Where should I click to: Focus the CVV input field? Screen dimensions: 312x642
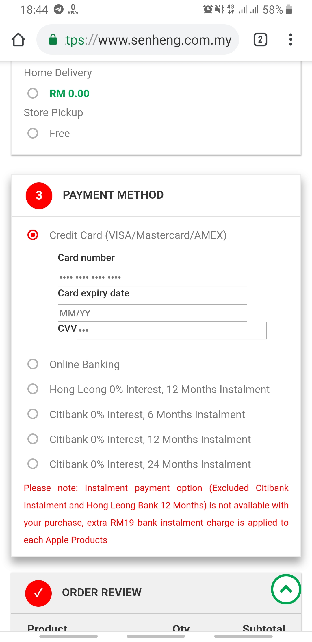tap(172, 330)
